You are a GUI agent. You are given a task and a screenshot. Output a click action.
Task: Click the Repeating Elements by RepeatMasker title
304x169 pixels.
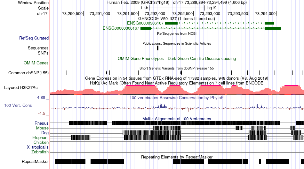coord(177,157)
